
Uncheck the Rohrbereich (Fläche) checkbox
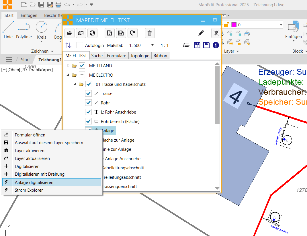click(89, 121)
